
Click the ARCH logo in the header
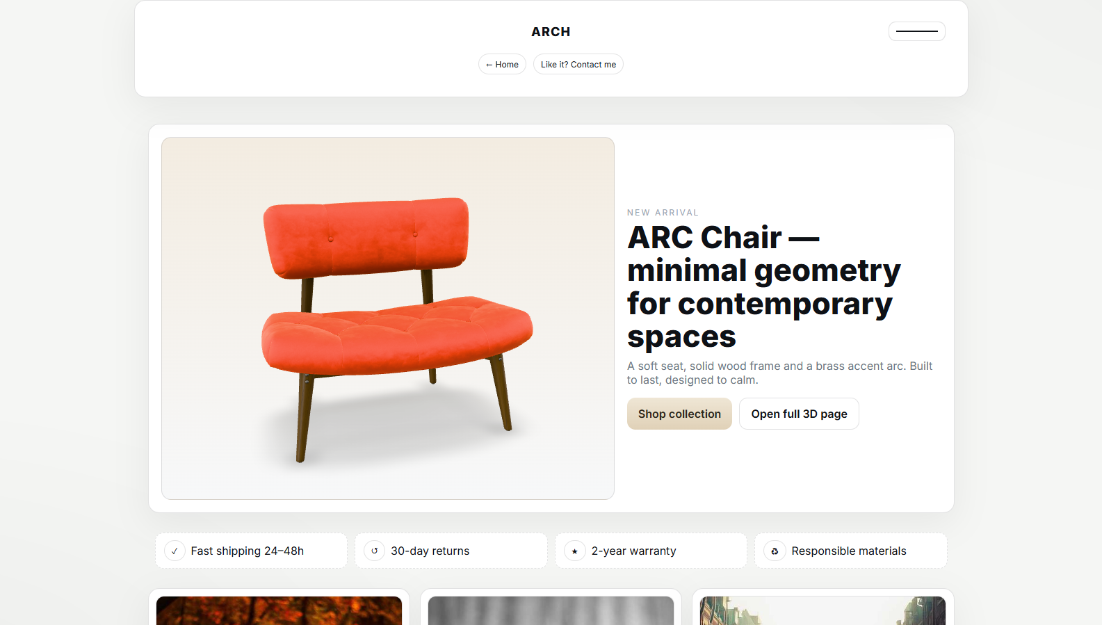pyautogui.click(x=551, y=32)
